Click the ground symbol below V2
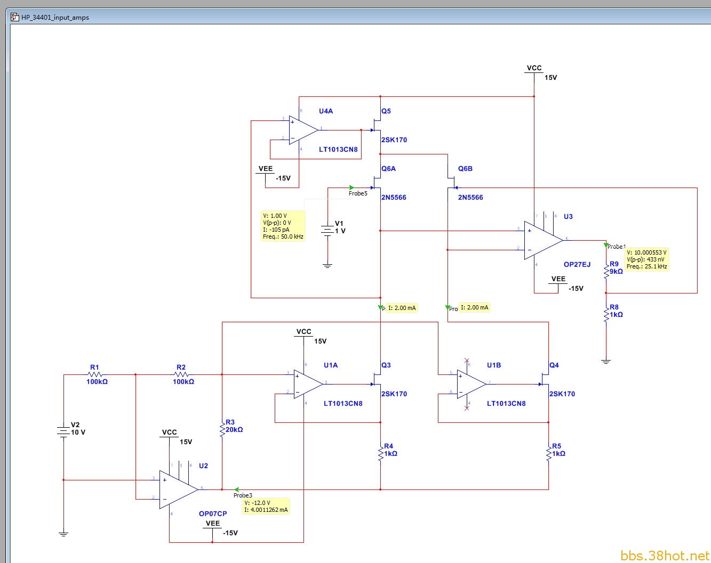711x563 pixels. click(63, 533)
